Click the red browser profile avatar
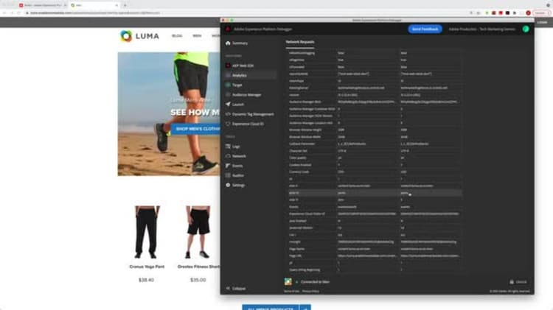Image resolution: width=553 pixels, height=310 pixels. point(529,13)
